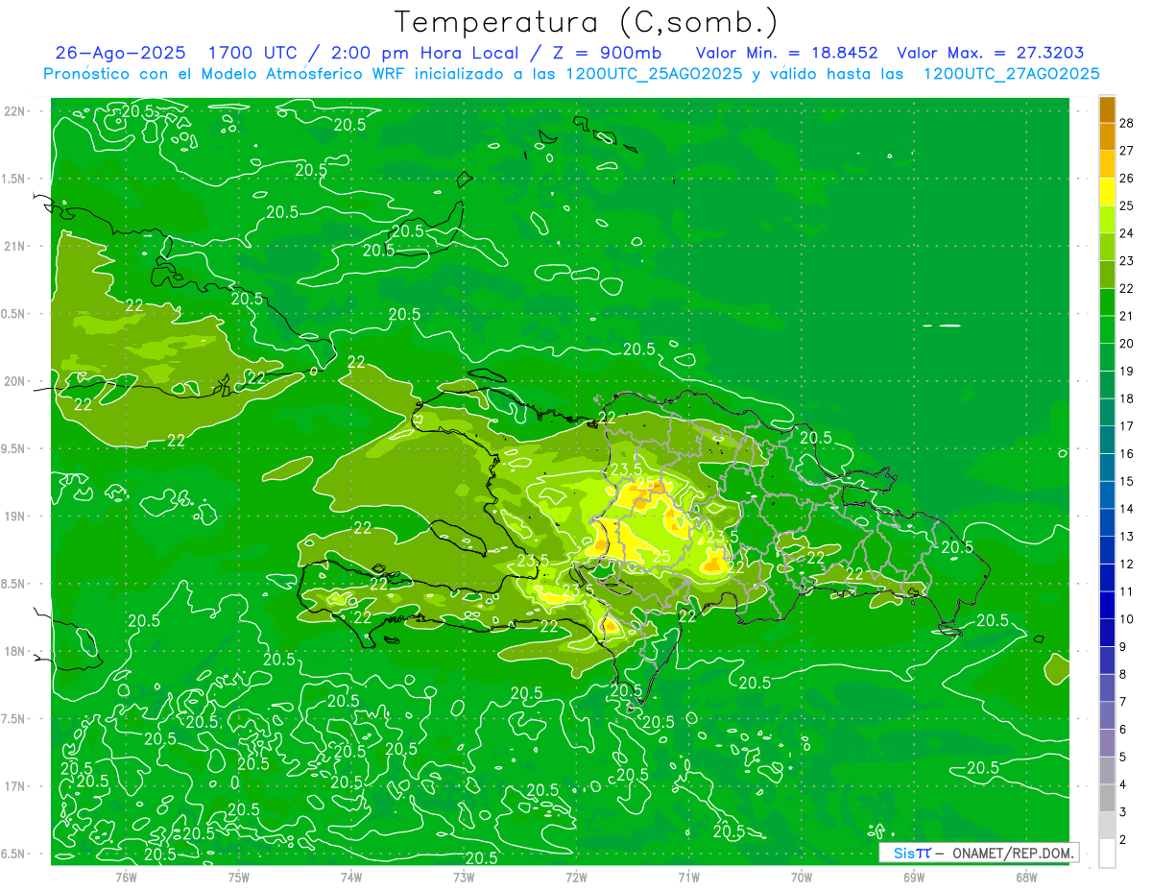The image size is (1152, 890).
Task: Click legend value label "15"
Action: [1127, 481]
